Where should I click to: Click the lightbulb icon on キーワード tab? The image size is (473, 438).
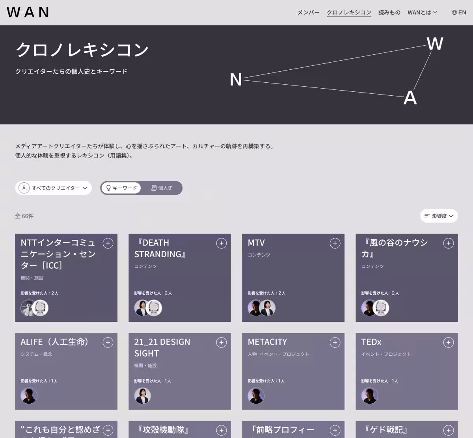pyautogui.click(x=108, y=188)
